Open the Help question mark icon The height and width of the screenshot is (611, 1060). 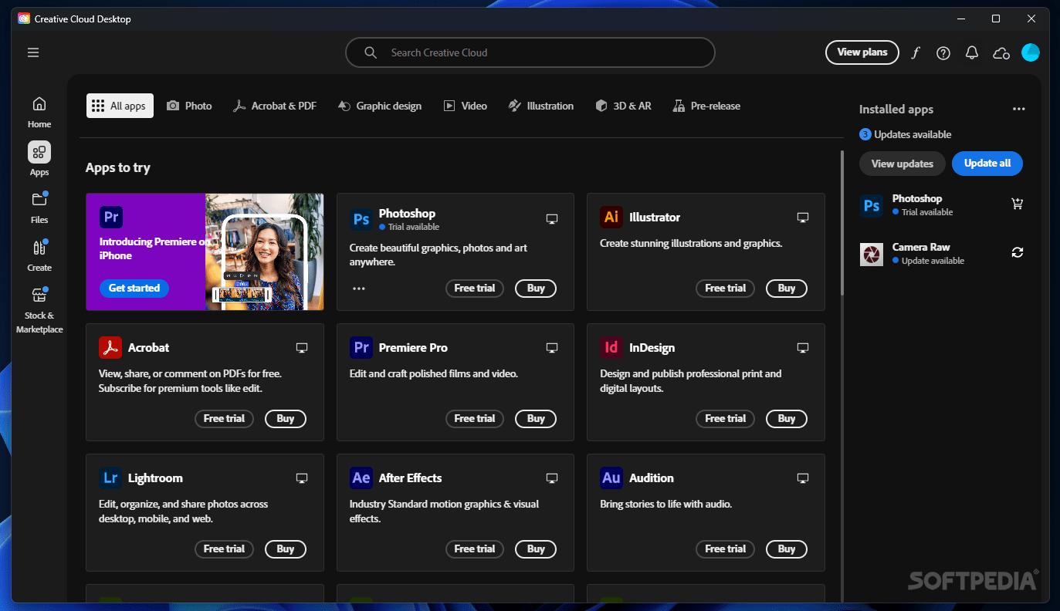point(943,52)
